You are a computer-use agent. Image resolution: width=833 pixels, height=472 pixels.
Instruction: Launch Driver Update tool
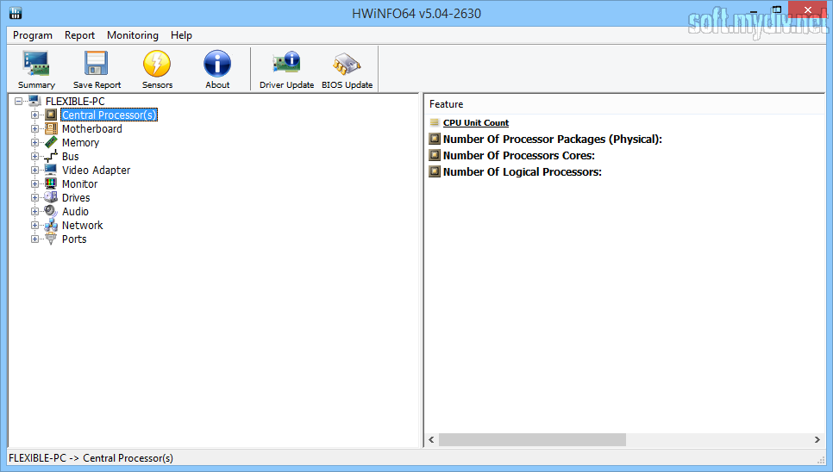tap(286, 70)
